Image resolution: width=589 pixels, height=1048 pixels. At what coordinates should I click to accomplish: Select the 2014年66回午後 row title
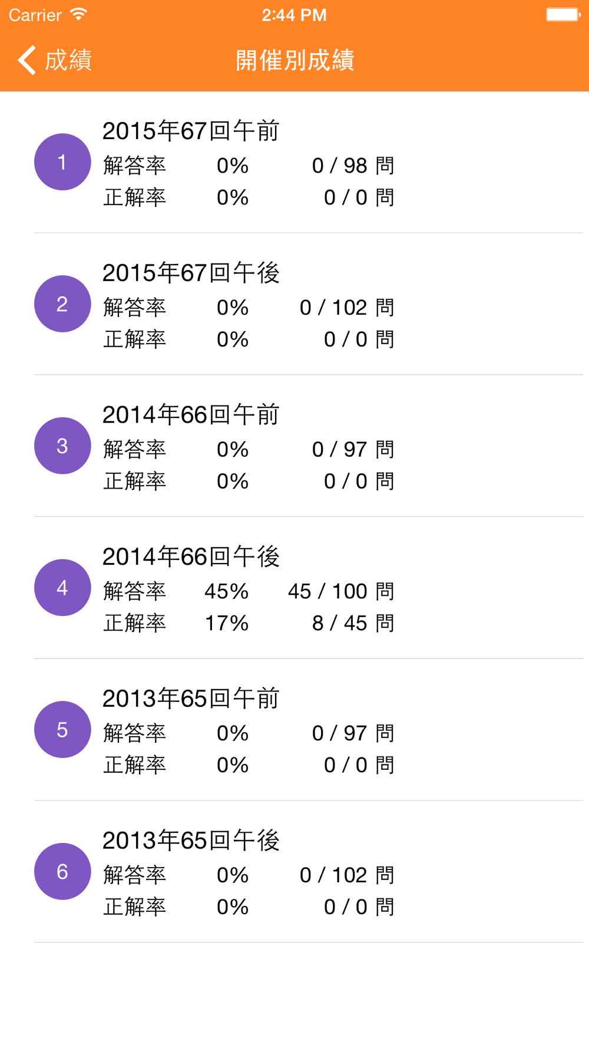pyautogui.click(x=191, y=556)
